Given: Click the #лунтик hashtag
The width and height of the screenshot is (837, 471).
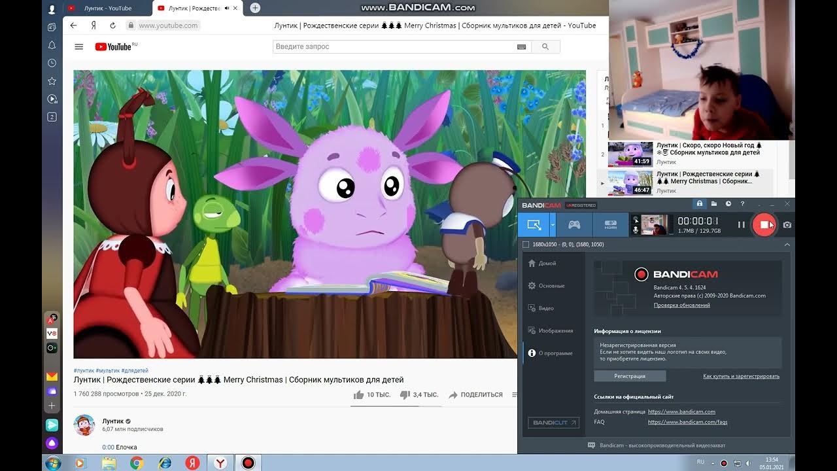Looking at the screenshot, I should point(84,370).
